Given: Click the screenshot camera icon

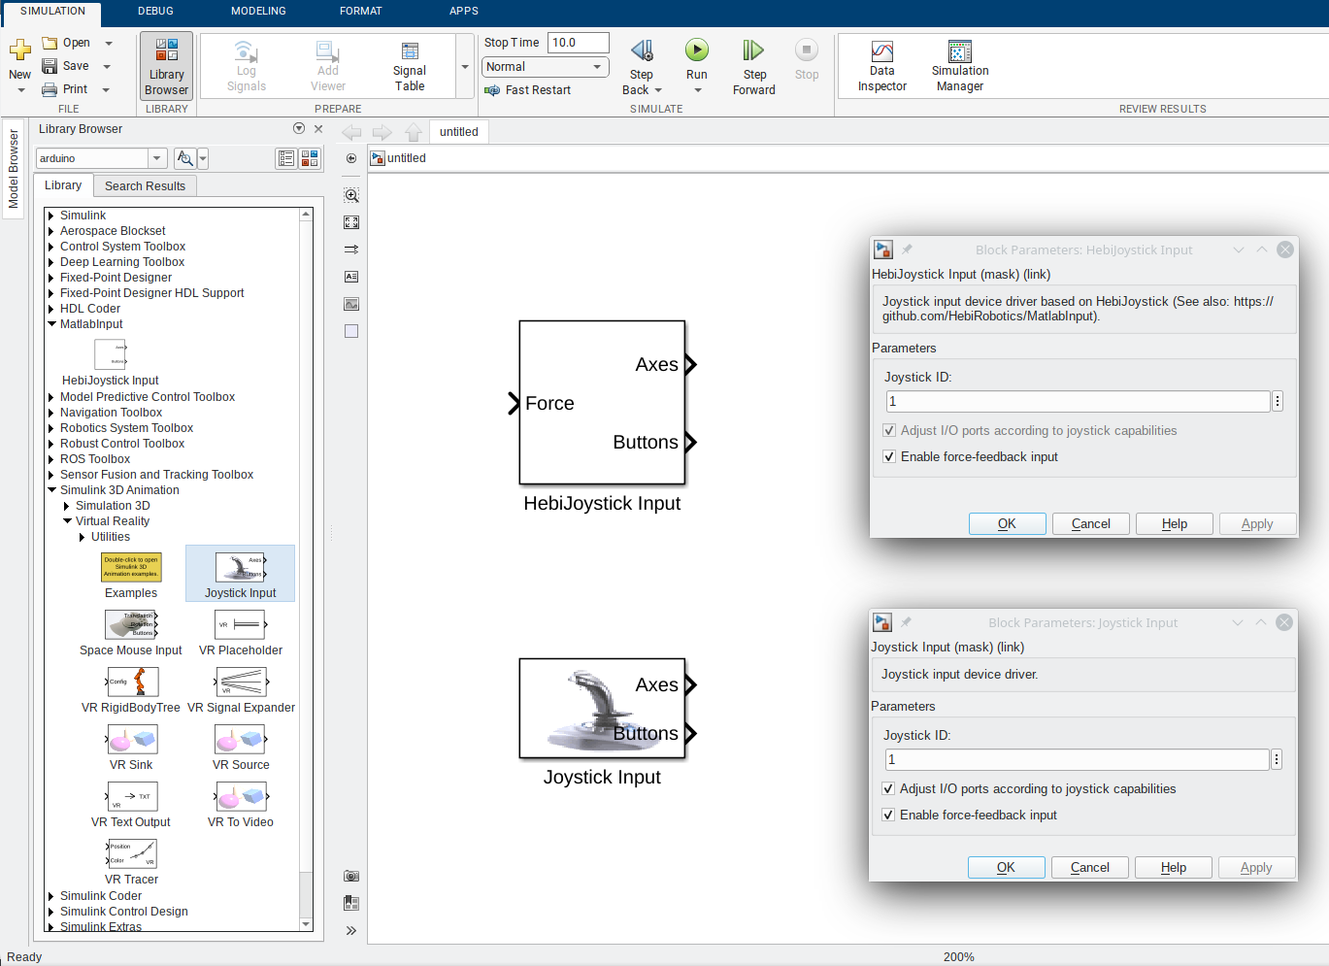Looking at the screenshot, I should point(351,876).
